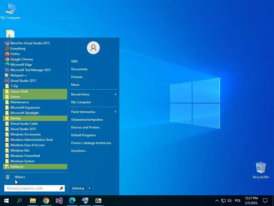The image size is (274, 206).
Task: Open the Recent Items submenu arrow
Action: point(115,94)
